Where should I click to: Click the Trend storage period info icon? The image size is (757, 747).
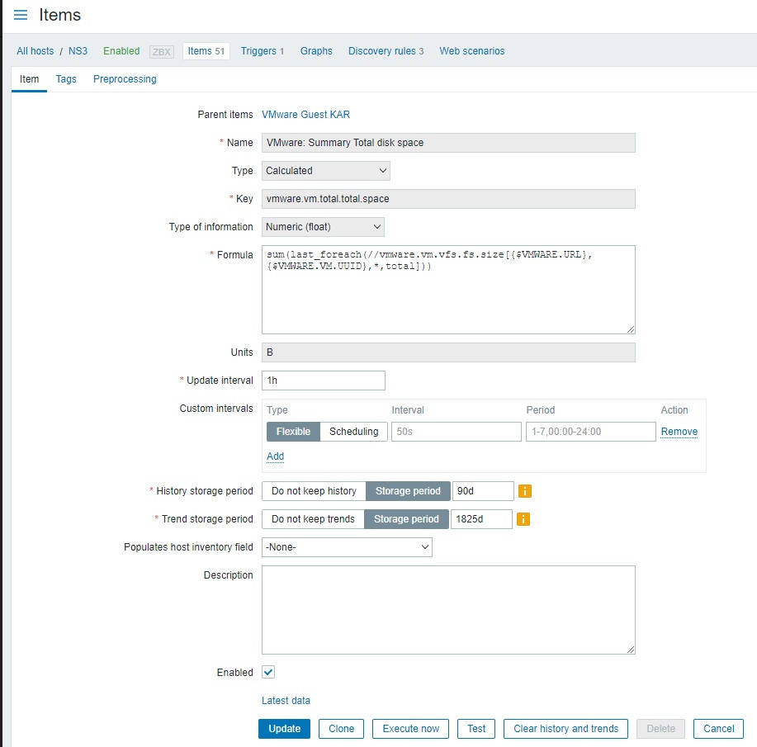pyautogui.click(x=523, y=519)
